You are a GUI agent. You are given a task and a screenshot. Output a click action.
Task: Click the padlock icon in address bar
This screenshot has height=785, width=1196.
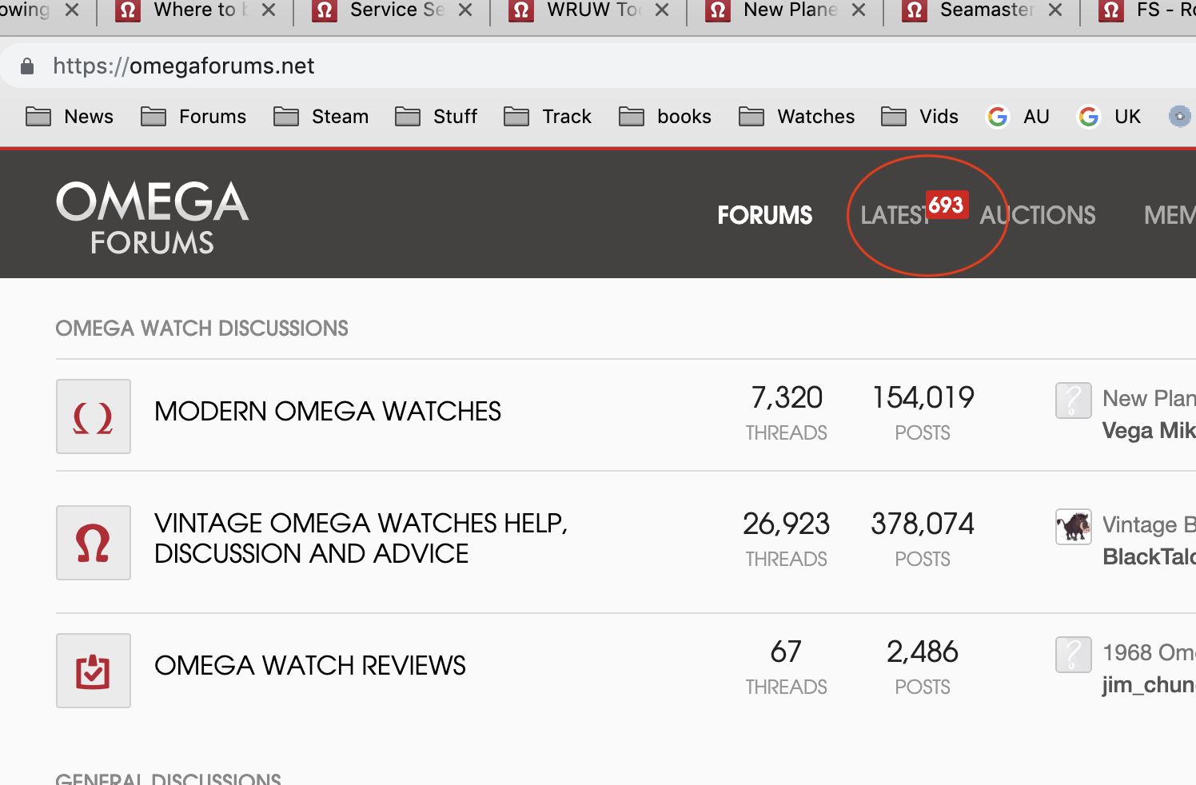tap(27, 66)
